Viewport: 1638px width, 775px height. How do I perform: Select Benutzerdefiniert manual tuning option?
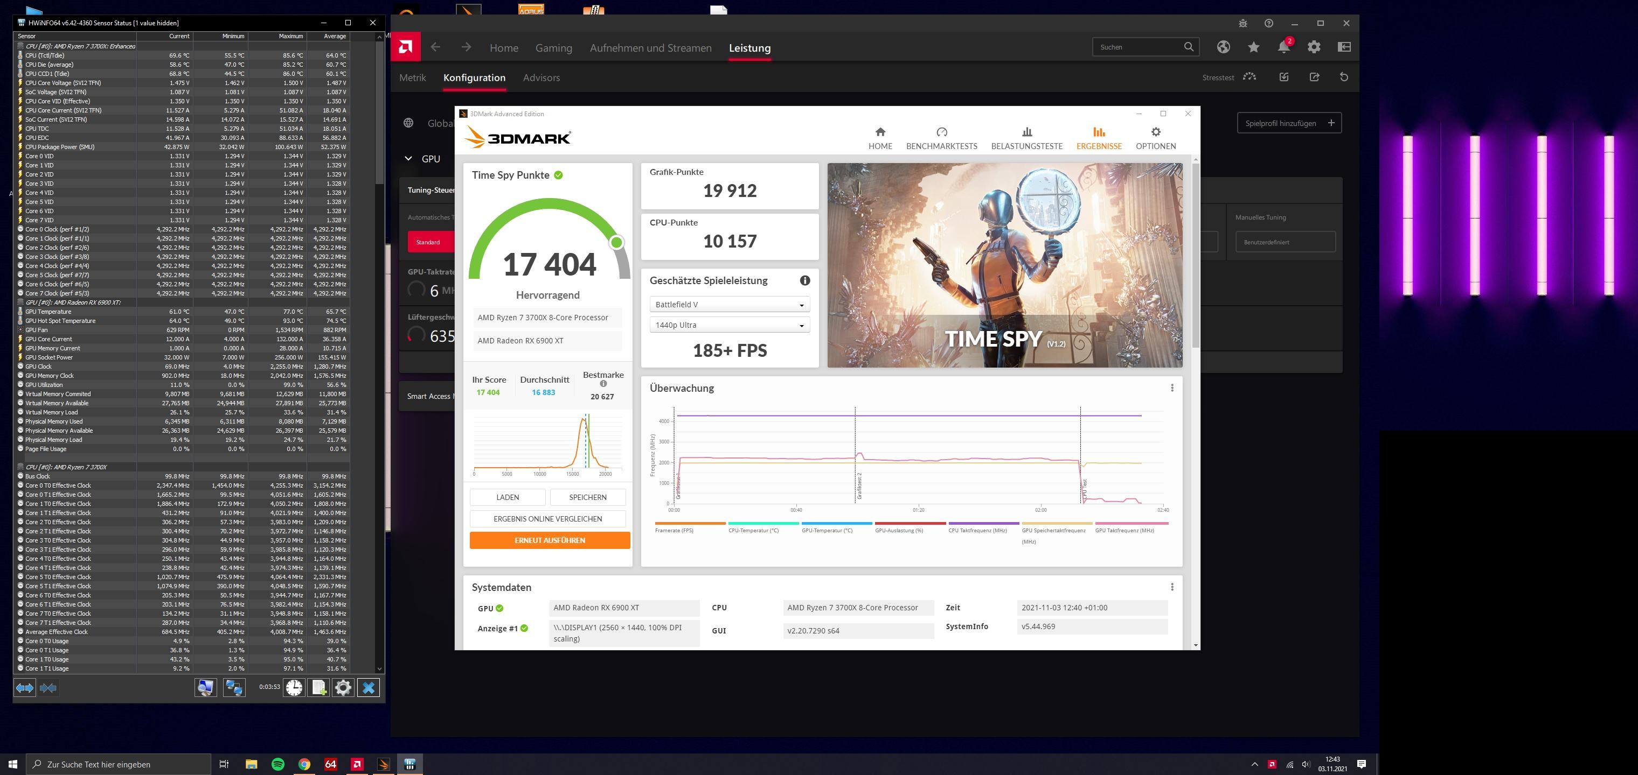click(x=1285, y=242)
